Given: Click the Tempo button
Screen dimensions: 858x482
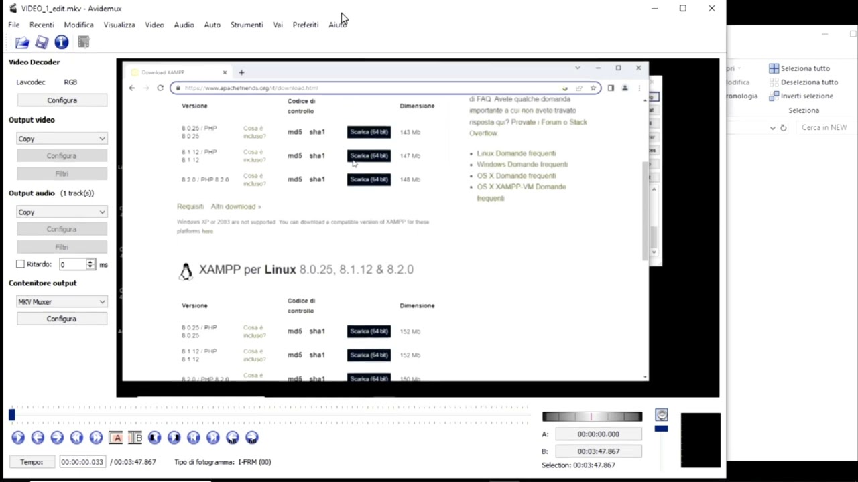Looking at the screenshot, I should point(32,462).
